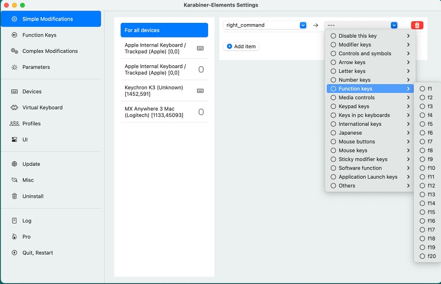The height and width of the screenshot is (284, 441).
Task: Open the destination key '---' dropdown
Action: [x=361, y=25]
